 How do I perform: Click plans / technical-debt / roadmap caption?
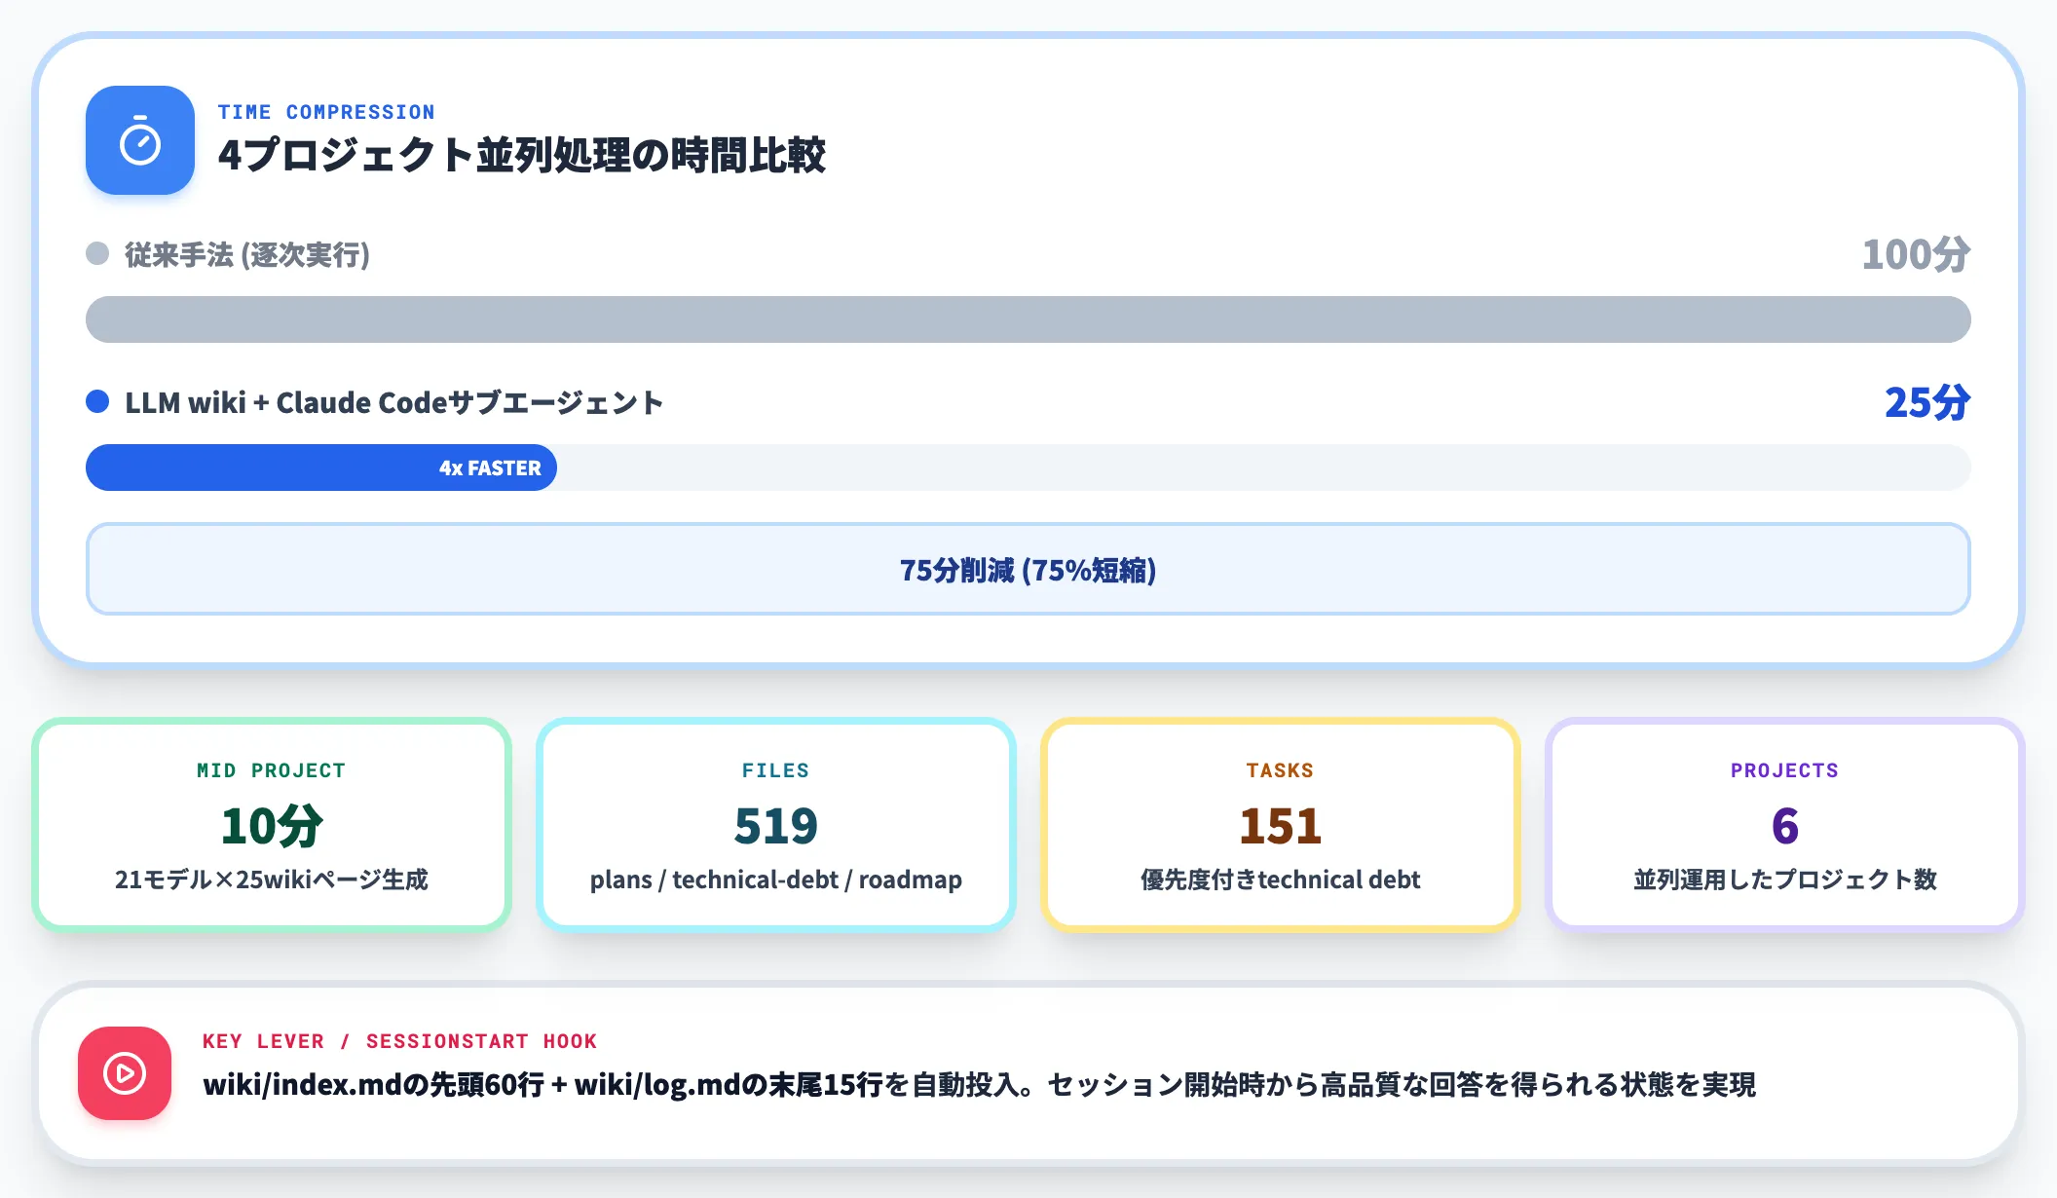coord(776,880)
